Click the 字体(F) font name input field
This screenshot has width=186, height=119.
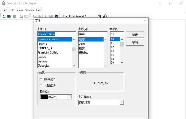(56, 34)
